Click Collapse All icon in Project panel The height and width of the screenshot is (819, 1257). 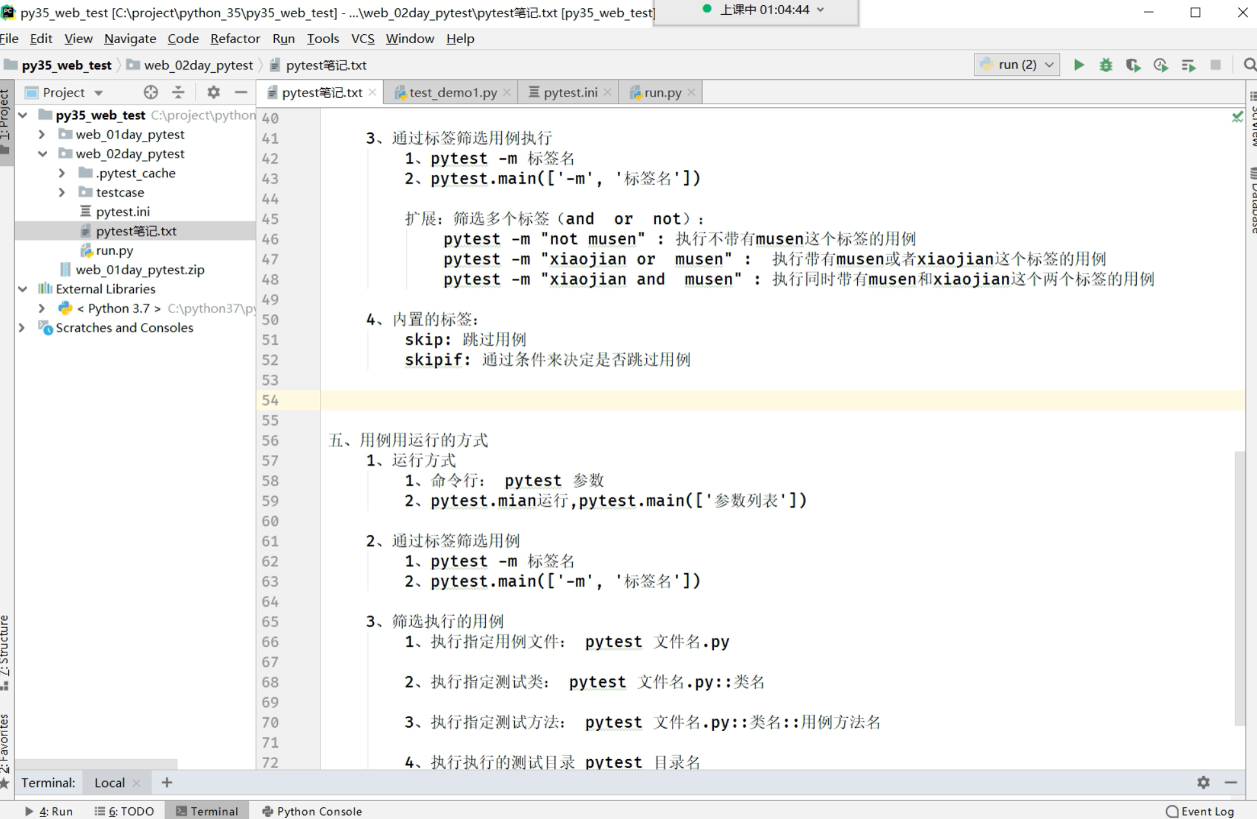pyautogui.click(x=178, y=93)
